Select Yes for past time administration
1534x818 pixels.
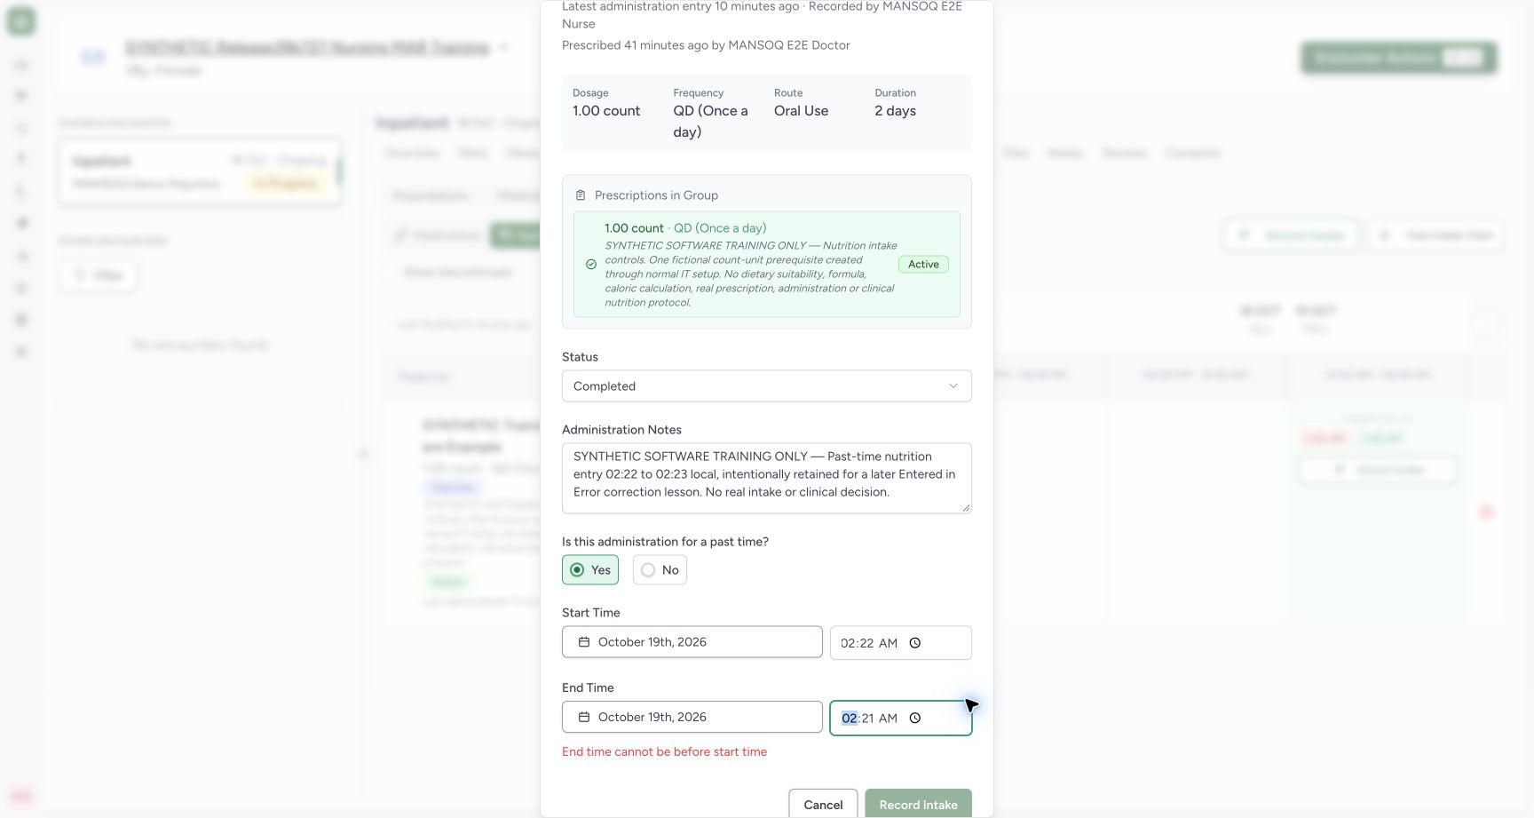pyautogui.click(x=590, y=570)
